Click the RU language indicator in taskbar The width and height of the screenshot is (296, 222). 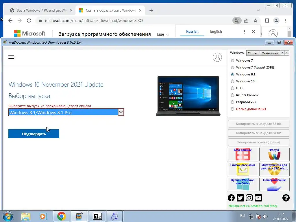click(x=243, y=216)
